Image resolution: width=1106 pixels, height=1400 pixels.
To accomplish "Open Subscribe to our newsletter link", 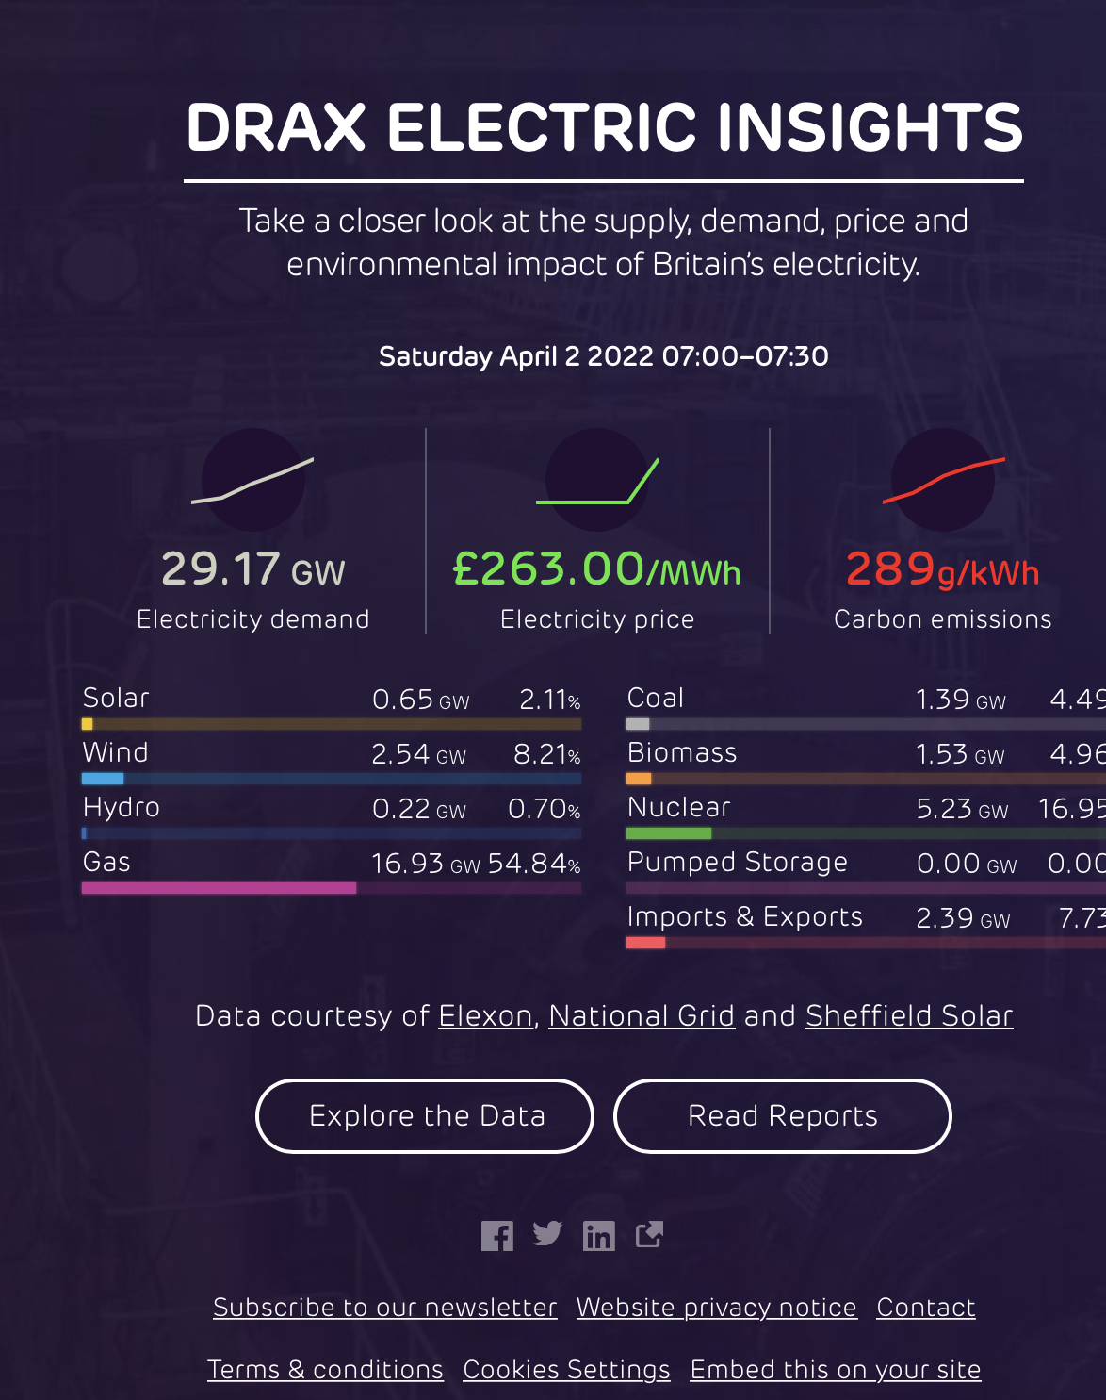I will 384,1308.
